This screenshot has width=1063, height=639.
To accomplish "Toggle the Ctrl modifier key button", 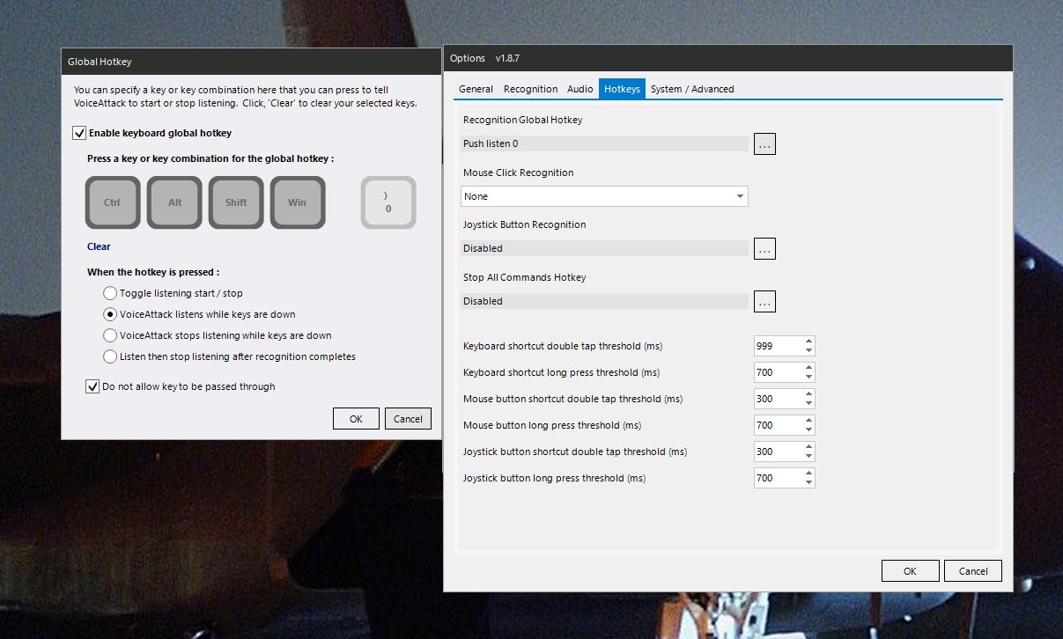I will (113, 202).
